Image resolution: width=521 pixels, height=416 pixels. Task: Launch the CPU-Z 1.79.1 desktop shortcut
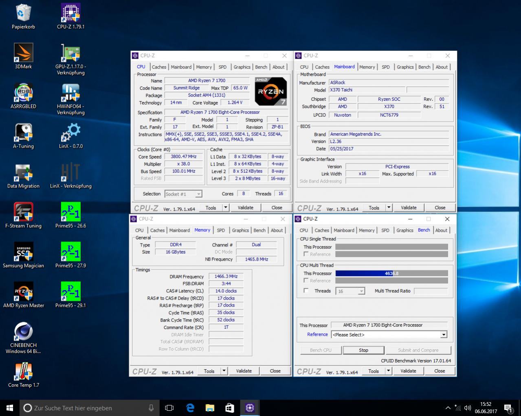(71, 16)
